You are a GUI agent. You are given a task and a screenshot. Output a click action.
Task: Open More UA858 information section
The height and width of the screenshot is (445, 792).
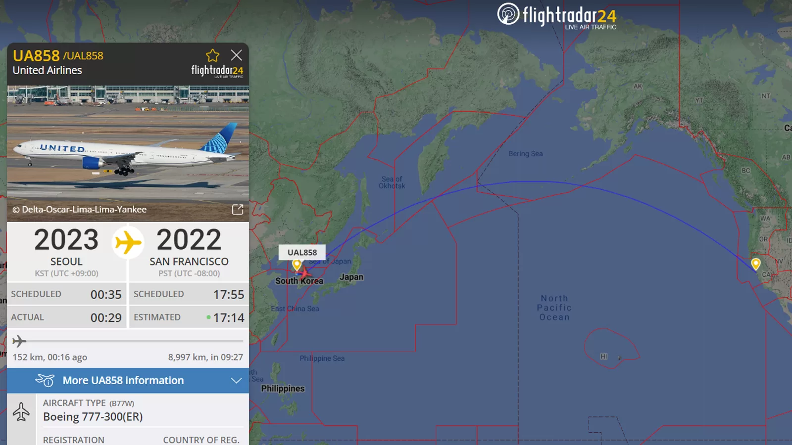[x=128, y=380]
